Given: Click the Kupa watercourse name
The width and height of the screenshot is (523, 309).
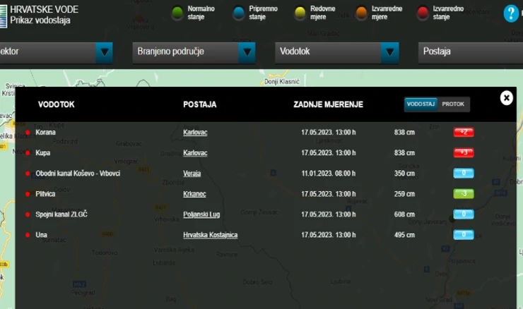Looking at the screenshot, I should (42, 153).
